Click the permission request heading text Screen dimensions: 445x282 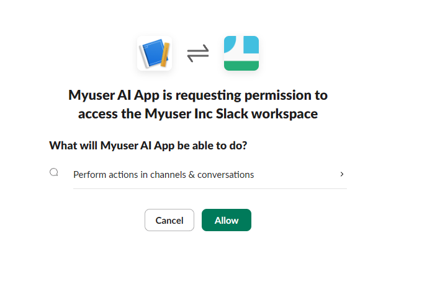point(198,104)
